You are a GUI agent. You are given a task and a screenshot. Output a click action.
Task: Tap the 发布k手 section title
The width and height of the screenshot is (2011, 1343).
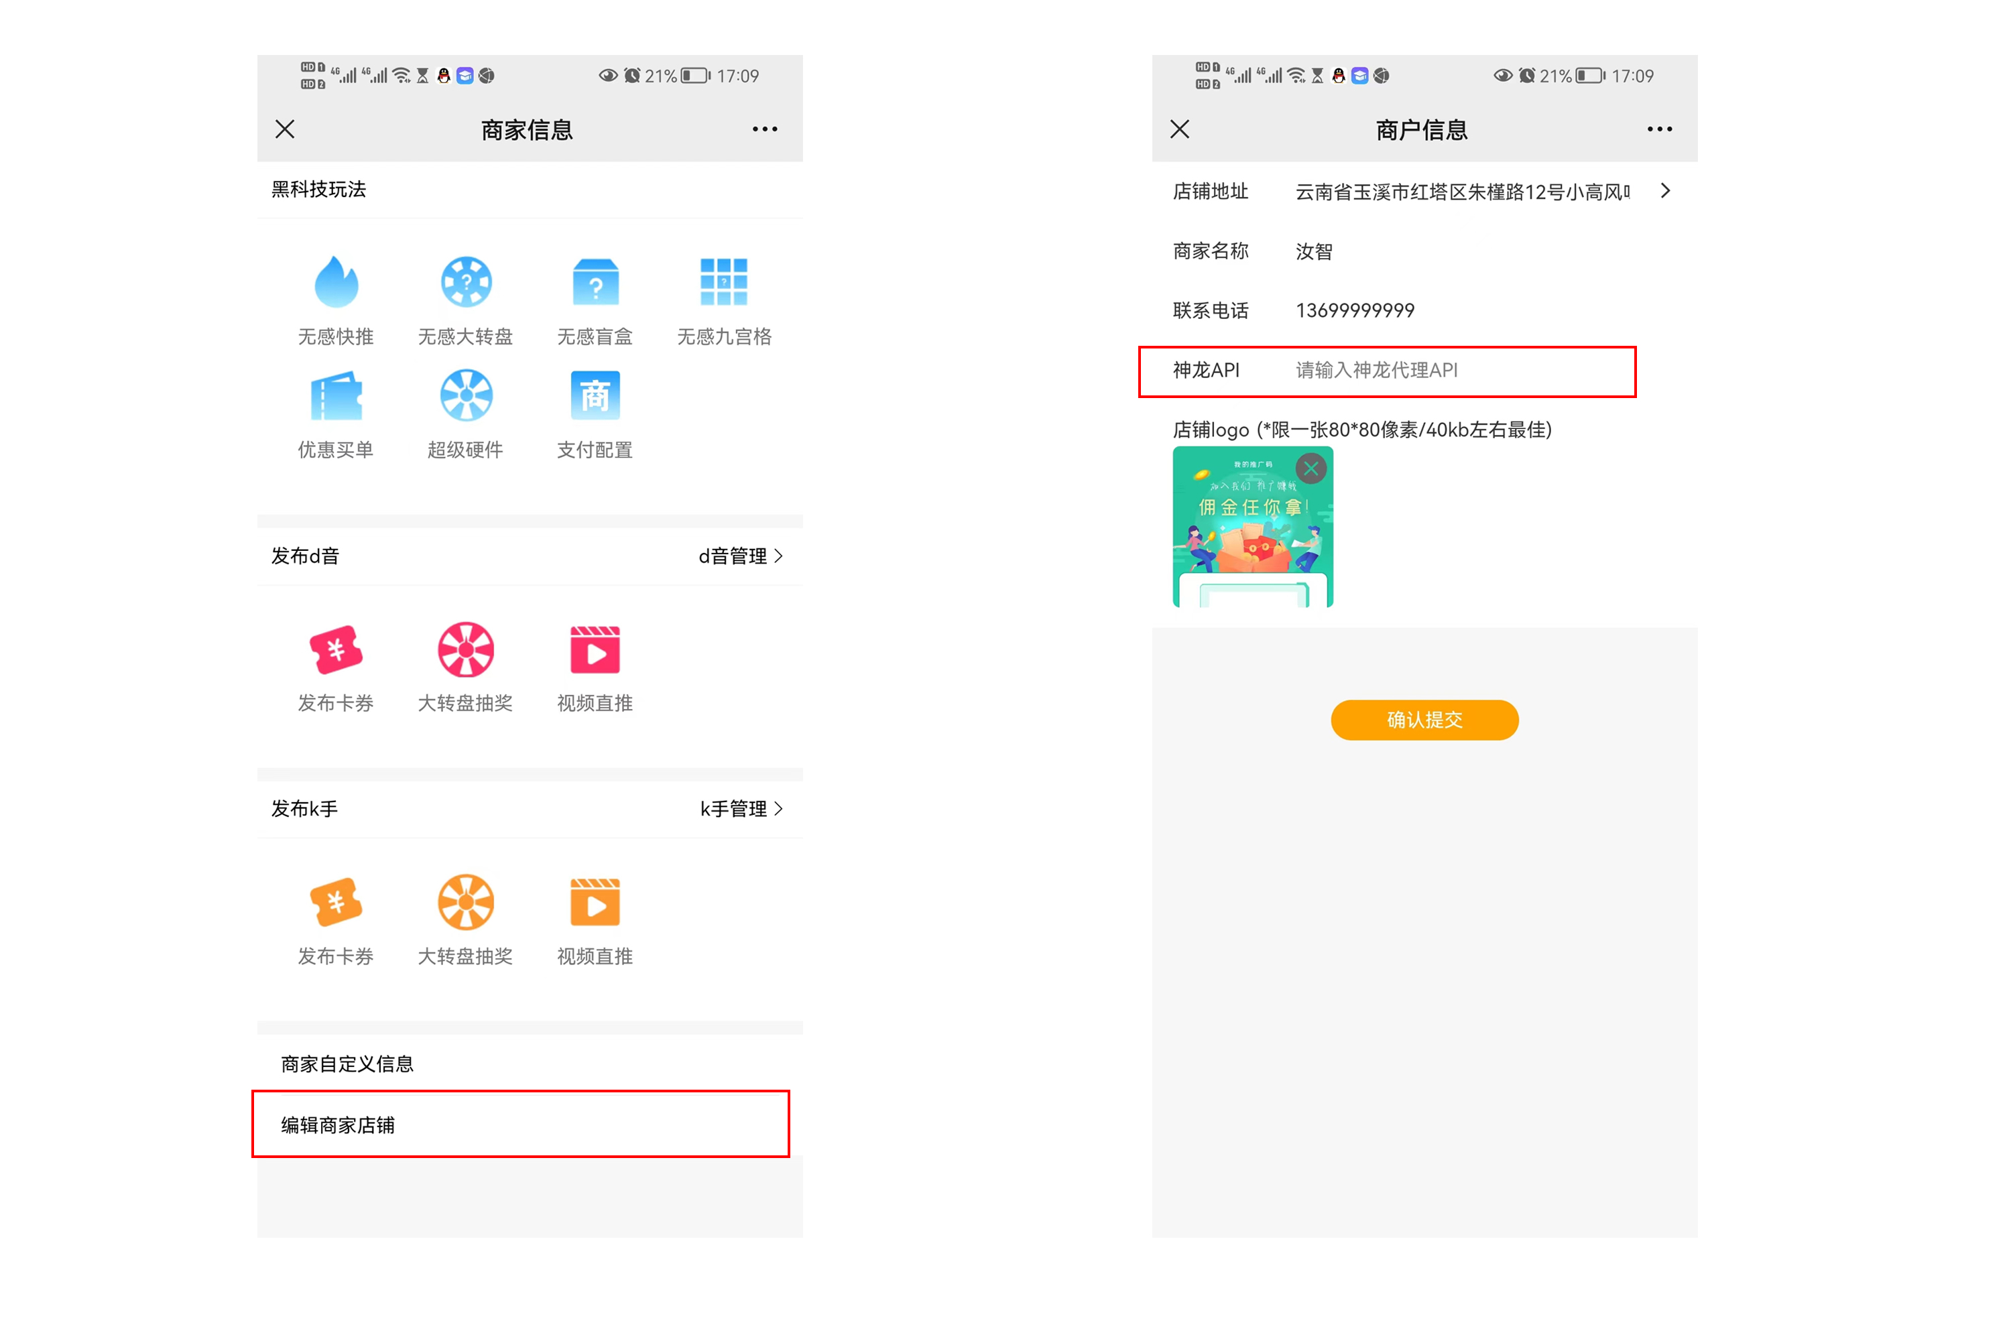pyautogui.click(x=304, y=808)
